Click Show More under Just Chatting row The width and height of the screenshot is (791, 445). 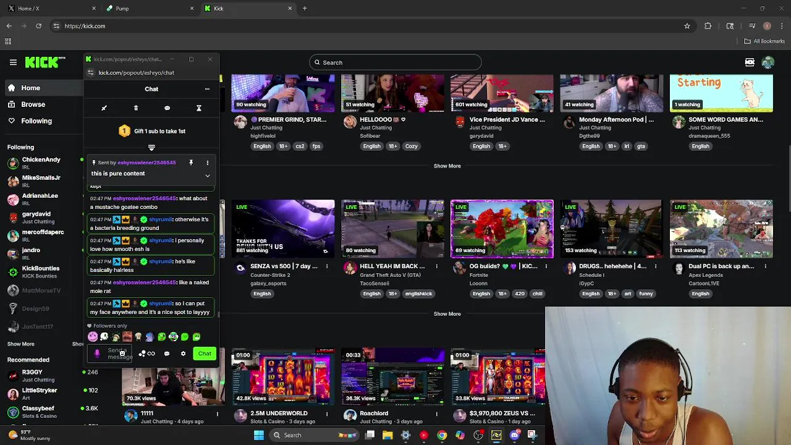coord(447,166)
